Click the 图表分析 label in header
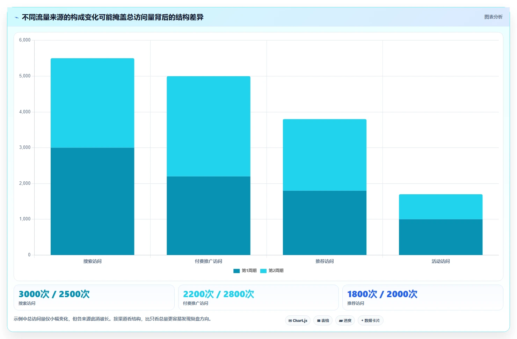The height and width of the screenshot is (339, 517). pyautogui.click(x=493, y=17)
